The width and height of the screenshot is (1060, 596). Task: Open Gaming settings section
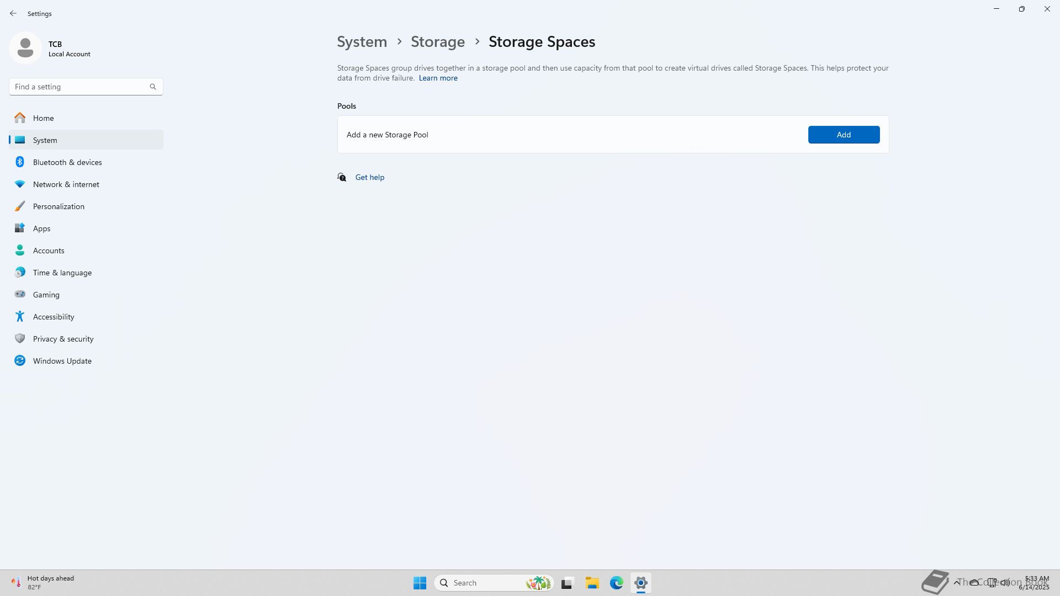pyautogui.click(x=46, y=295)
